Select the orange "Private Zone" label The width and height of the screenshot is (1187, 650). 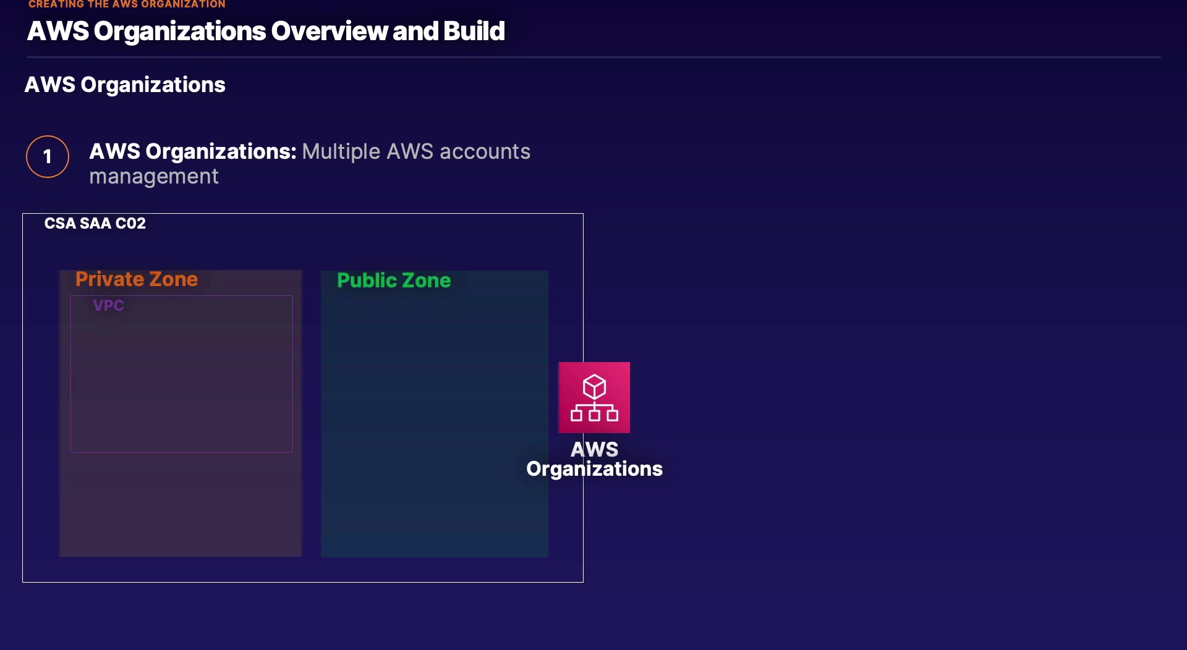[x=137, y=279]
